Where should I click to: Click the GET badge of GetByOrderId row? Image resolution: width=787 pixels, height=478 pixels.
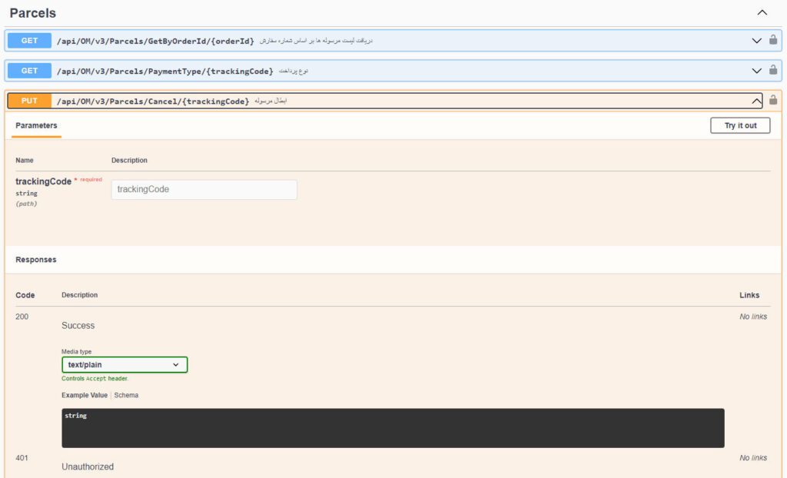(x=29, y=41)
